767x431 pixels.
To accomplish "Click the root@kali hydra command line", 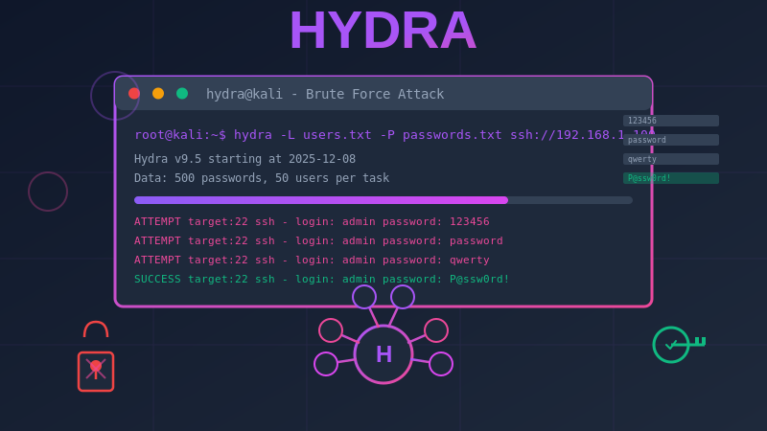I will 395,135.
